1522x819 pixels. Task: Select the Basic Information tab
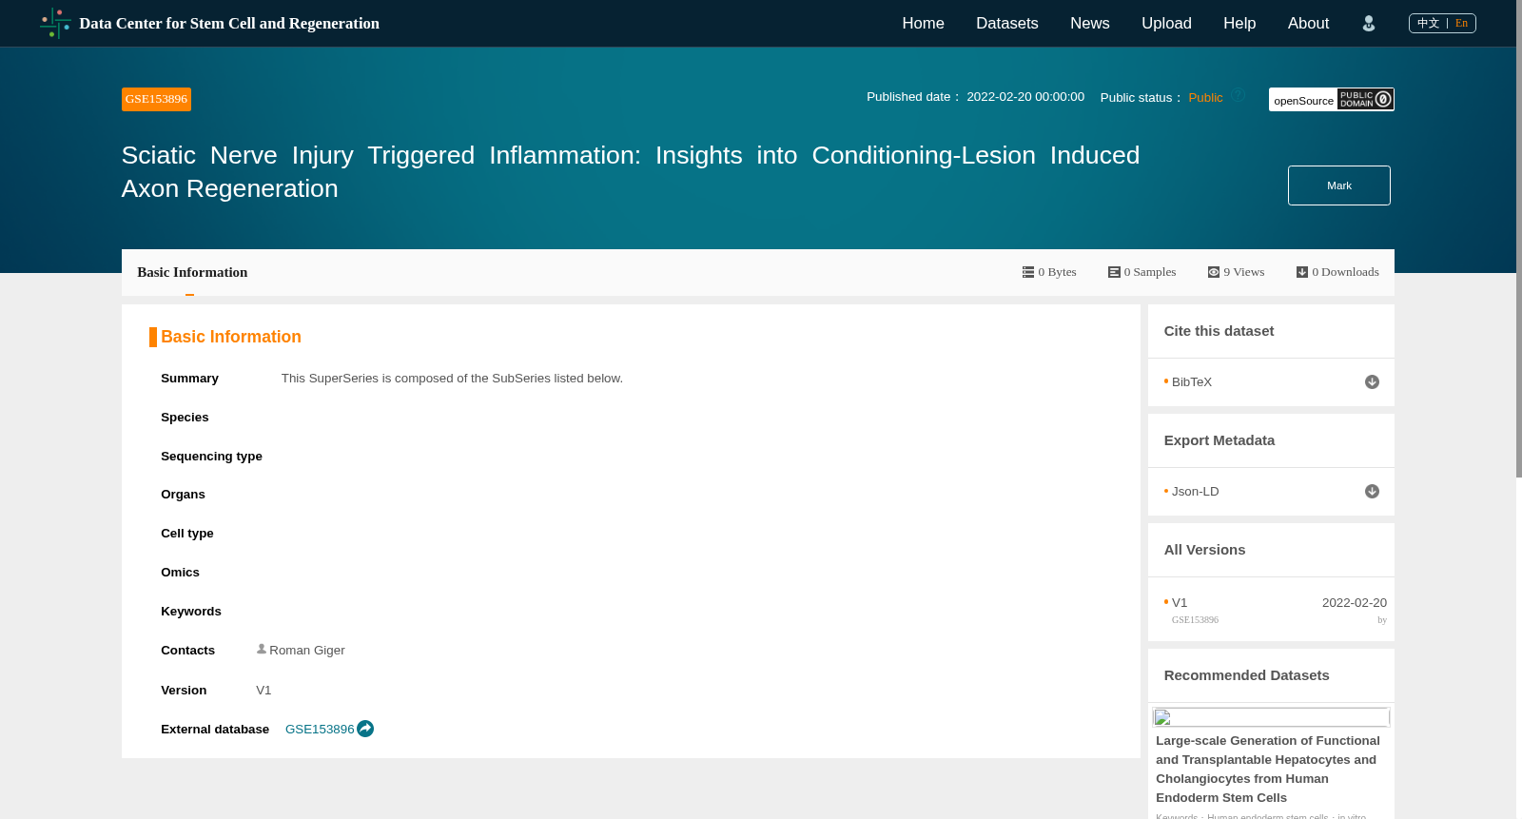192,272
